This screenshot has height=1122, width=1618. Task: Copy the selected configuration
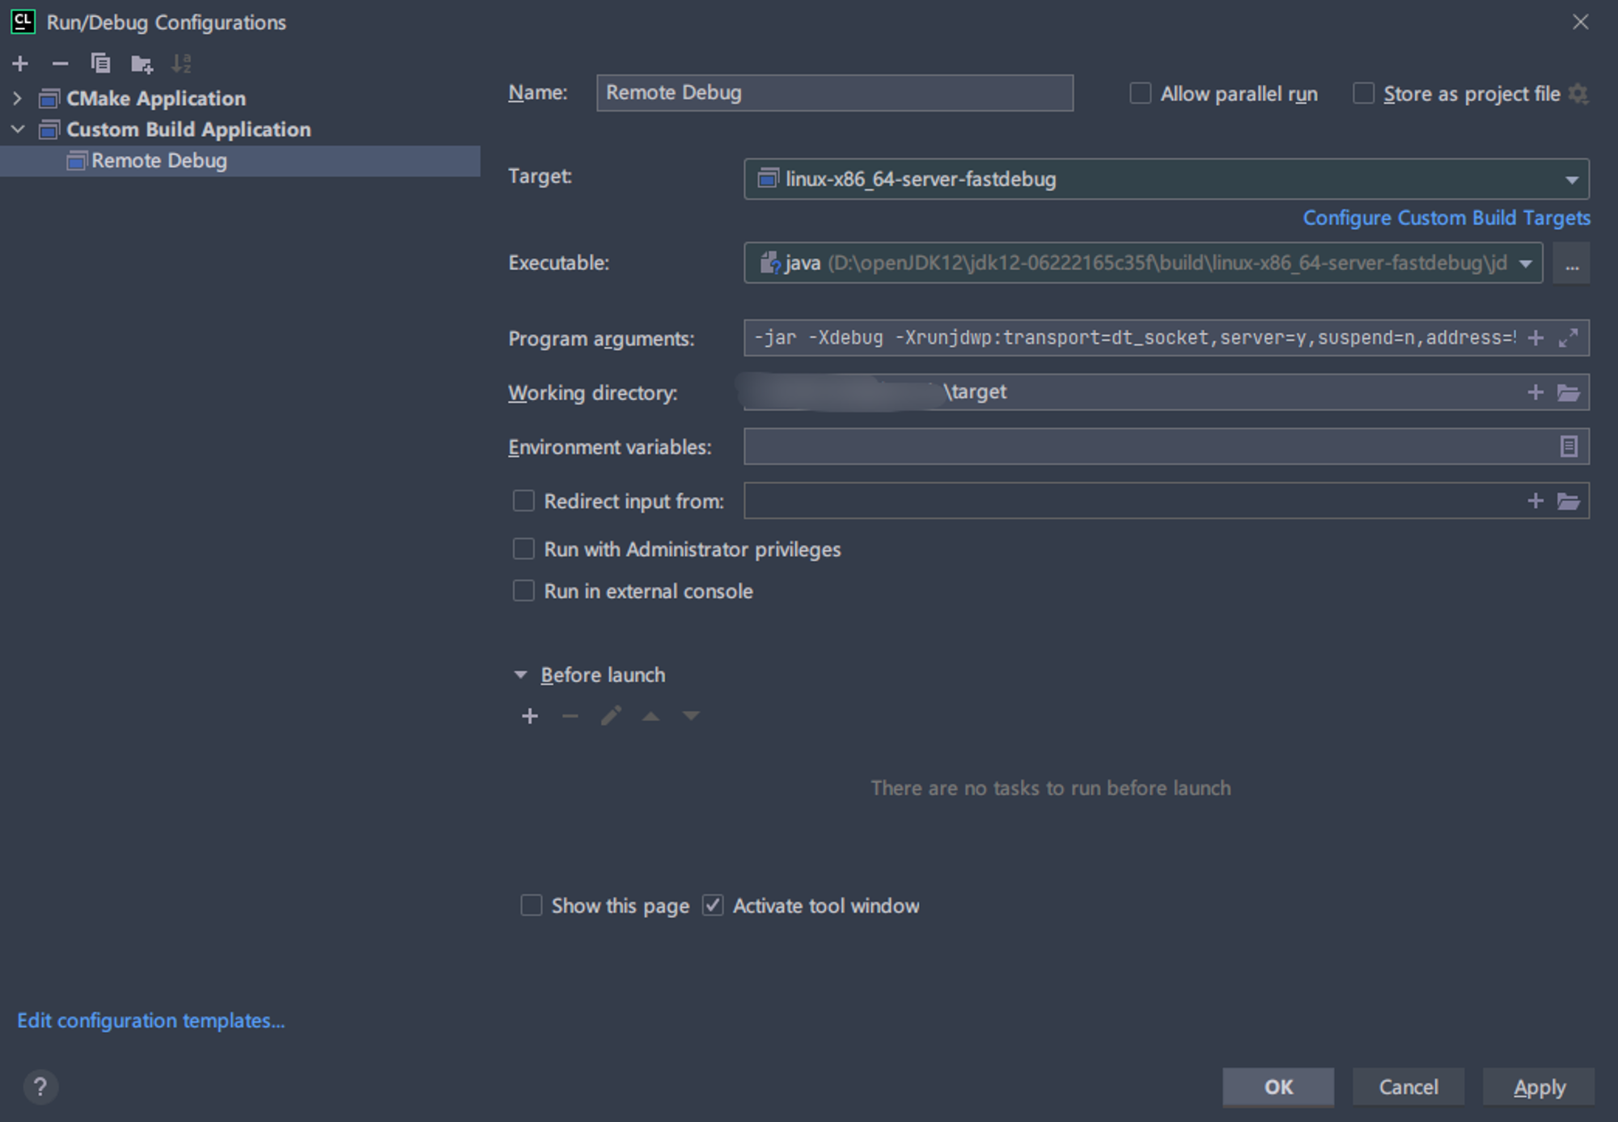click(x=100, y=63)
